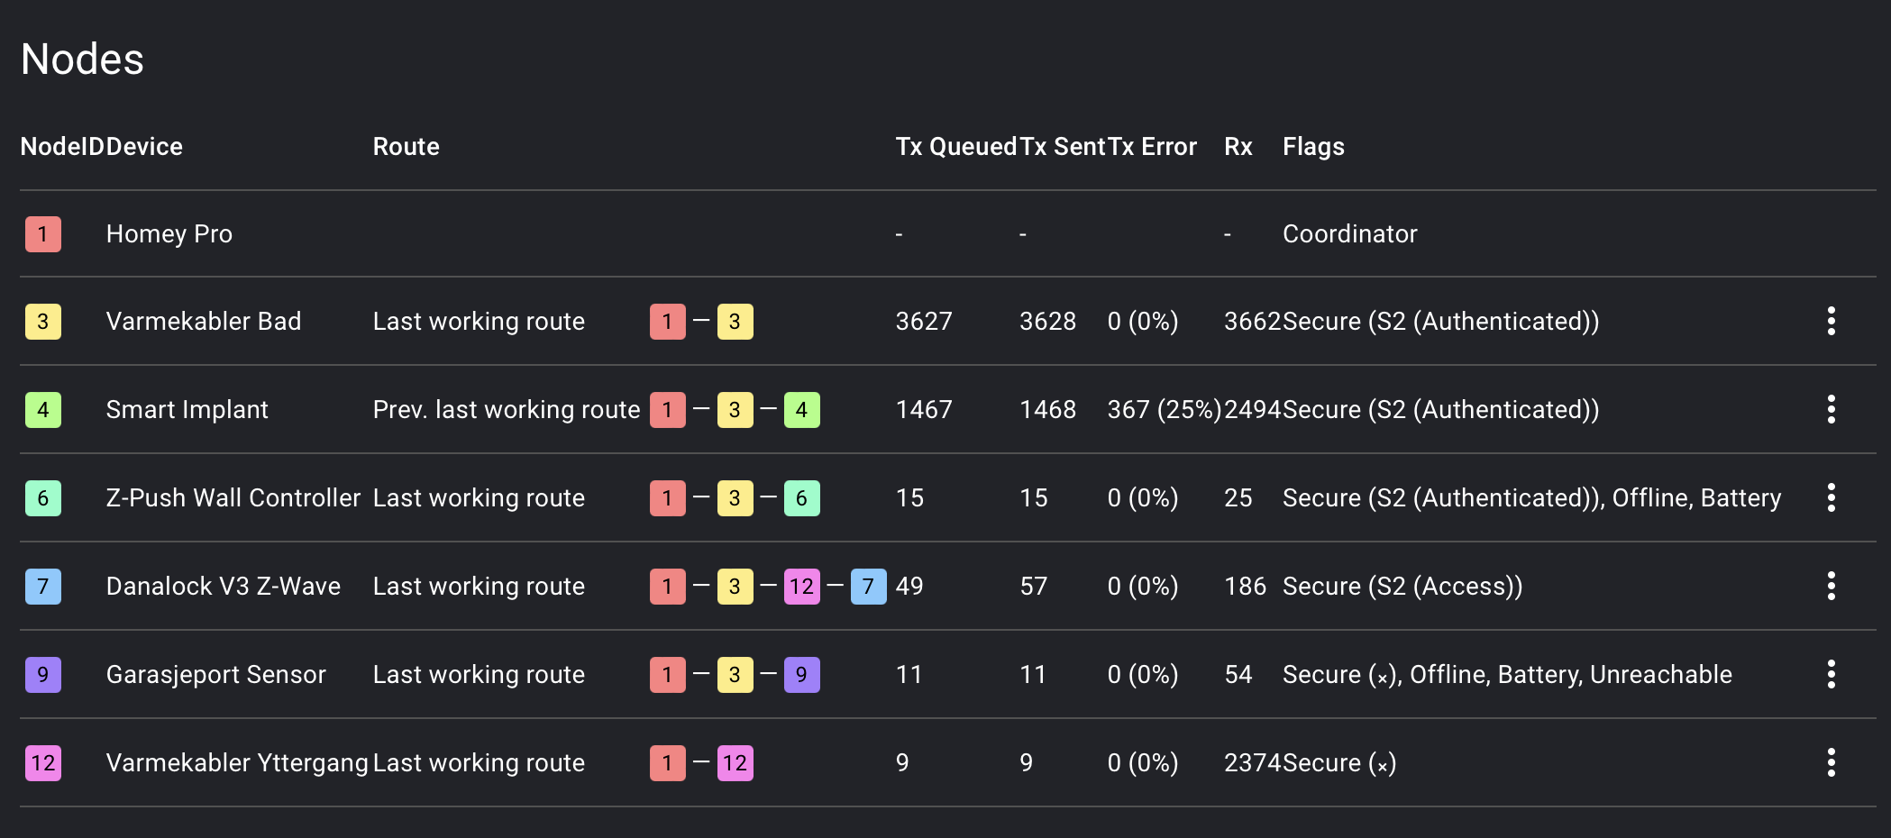Viewport: 1891px width, 838px height.
Task: Open the options menu for Varmekabler Bad
Action: tap(1831, 321)
